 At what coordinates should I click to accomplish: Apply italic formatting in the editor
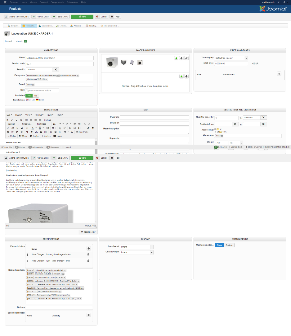point(12,120)
